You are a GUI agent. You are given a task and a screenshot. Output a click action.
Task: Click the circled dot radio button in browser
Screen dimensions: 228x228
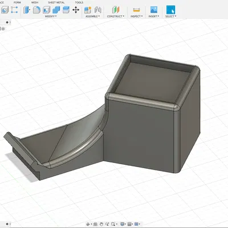(3, 28)
